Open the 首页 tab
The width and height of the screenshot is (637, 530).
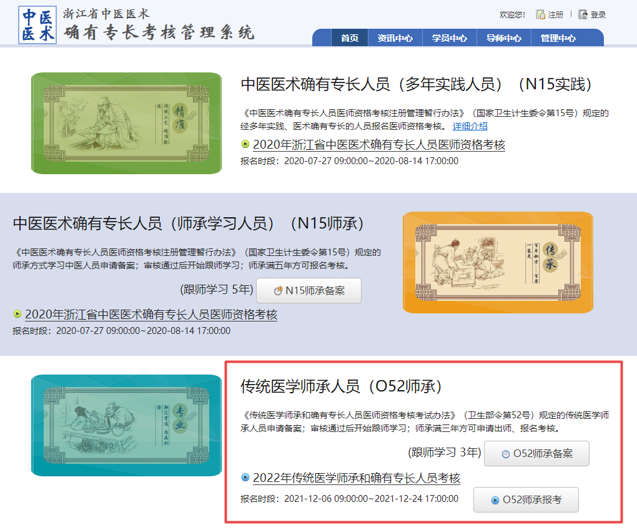tap(350, 38)
